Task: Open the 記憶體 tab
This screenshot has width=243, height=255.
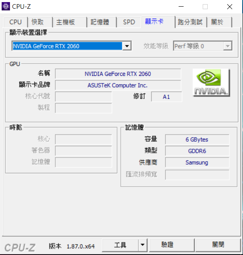Action: coord(102,22)
